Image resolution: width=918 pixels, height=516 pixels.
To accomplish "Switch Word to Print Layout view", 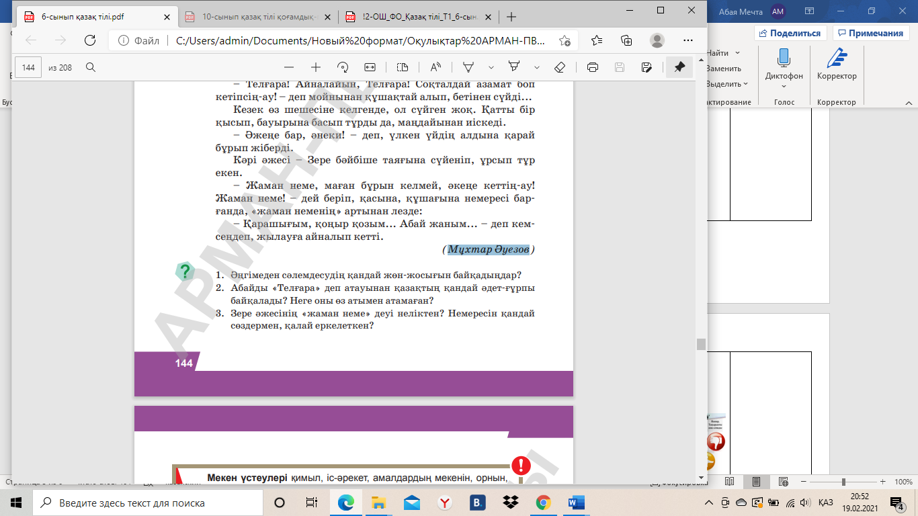I will click(x=756, y=482).
